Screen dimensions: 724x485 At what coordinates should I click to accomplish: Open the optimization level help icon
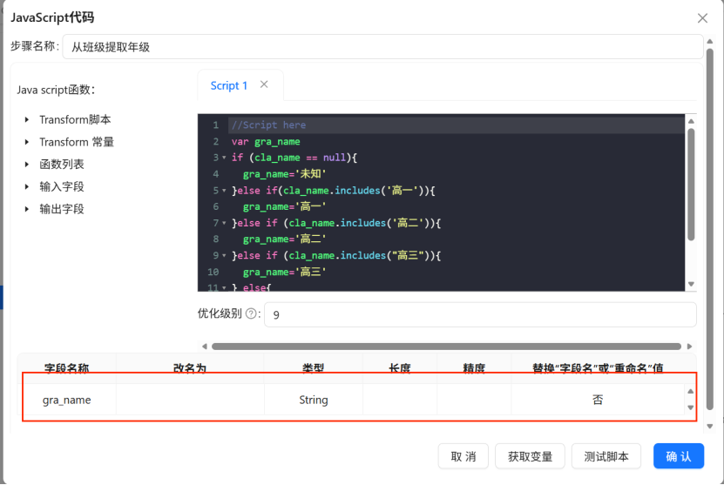pos(251,313)
